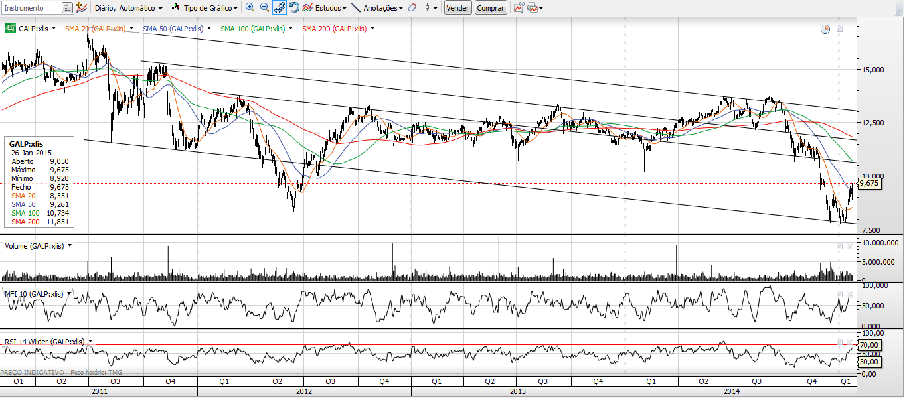Close the MFI 10 indicator panel
Viewport: 907px width, 398px height.
848,294
